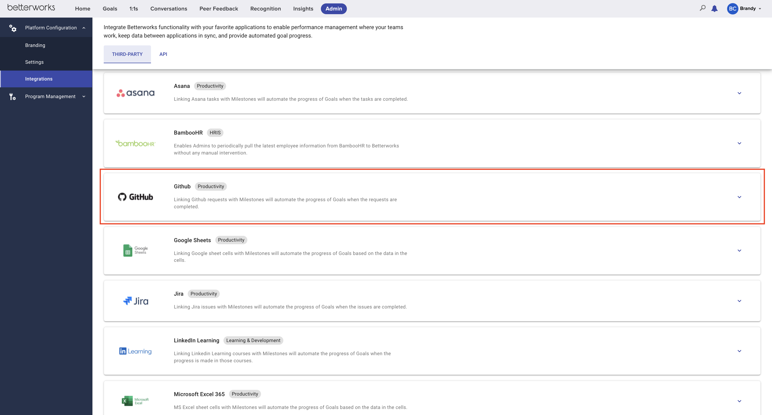Click the Jira integration logo
The width and height of the screenshot is (772, 415).
135,301
